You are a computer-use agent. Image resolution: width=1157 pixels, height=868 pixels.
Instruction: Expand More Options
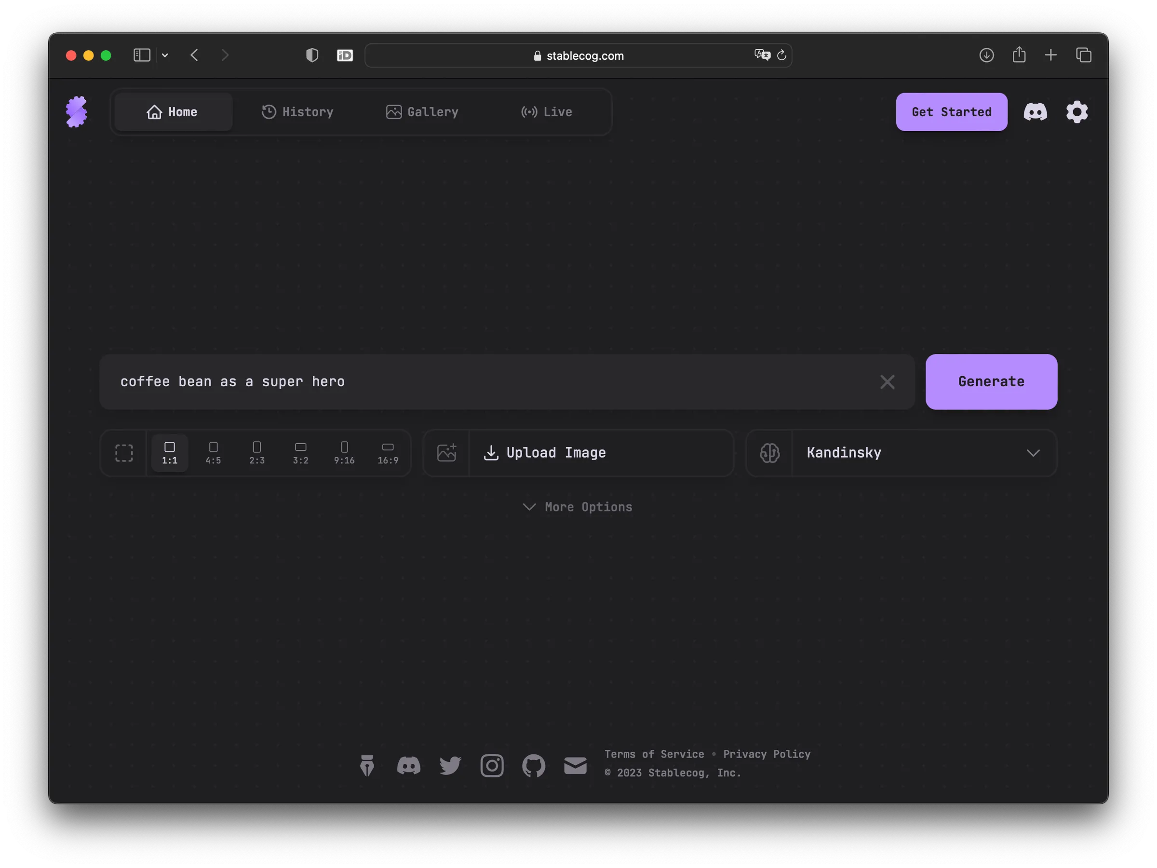[578, 507]
